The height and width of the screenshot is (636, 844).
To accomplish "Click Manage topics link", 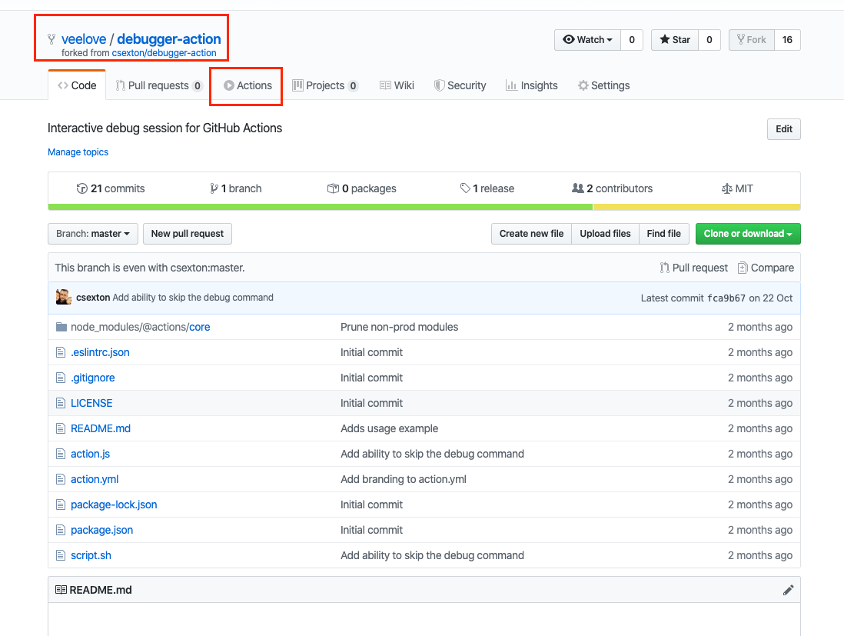I will point(78,152).
